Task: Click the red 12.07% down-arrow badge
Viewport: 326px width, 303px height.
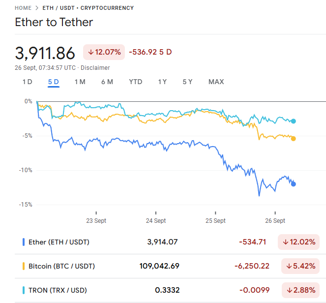Action: pos(104,52)
